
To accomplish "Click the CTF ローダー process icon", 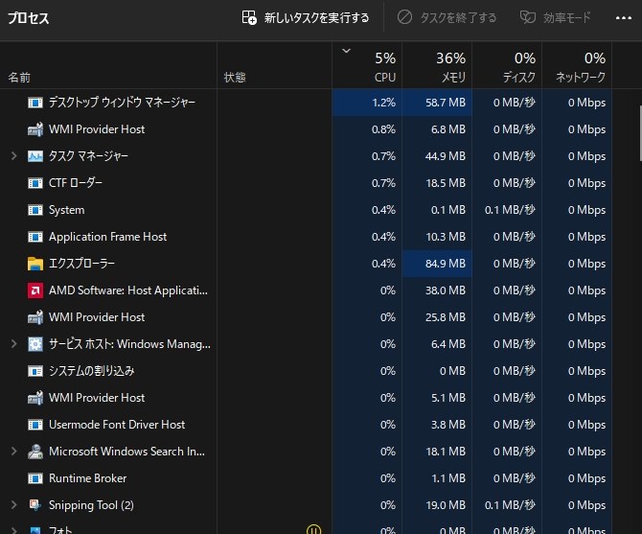I will coord(35,183).
